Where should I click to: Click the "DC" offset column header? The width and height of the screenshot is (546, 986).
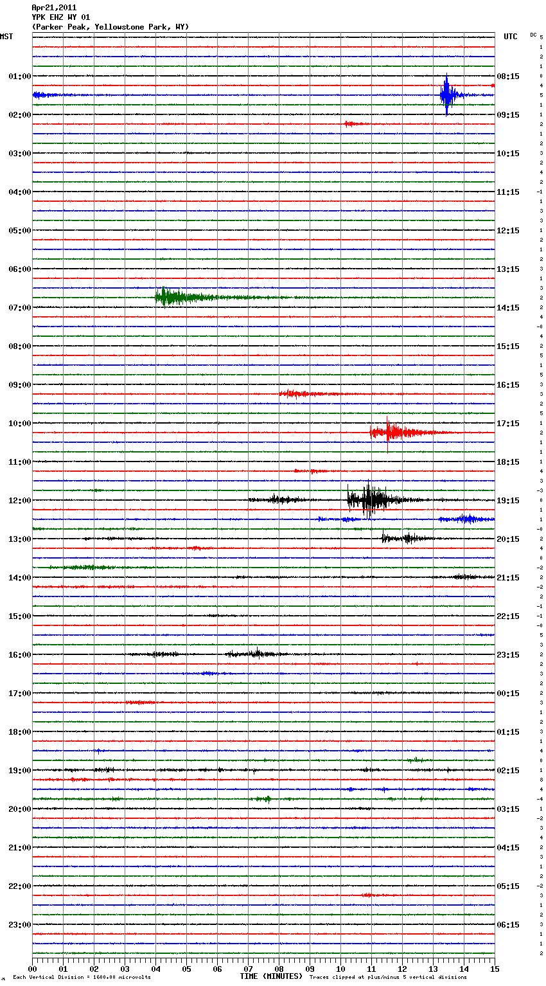[x=533, y=35]
